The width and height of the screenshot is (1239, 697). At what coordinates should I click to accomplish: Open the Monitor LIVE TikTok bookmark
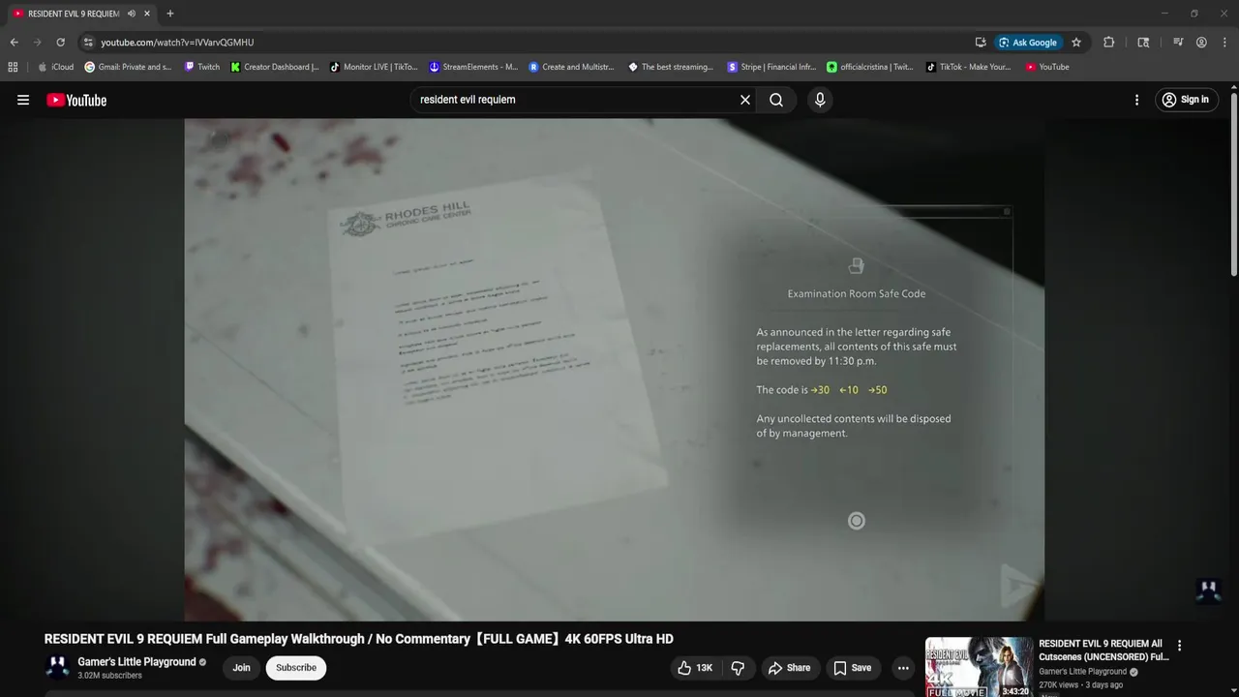tap(374, 67)
